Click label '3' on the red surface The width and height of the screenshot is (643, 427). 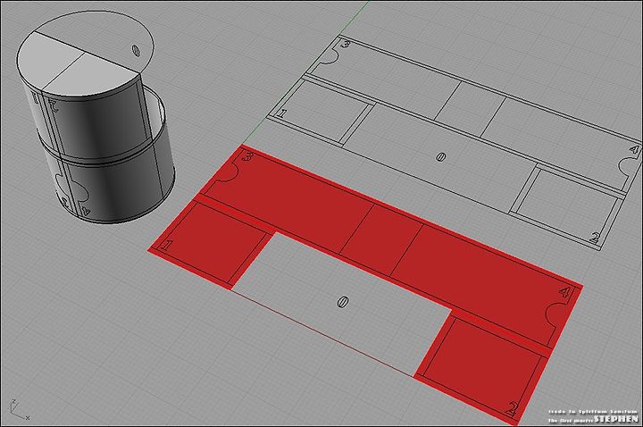tap(247, 156)
